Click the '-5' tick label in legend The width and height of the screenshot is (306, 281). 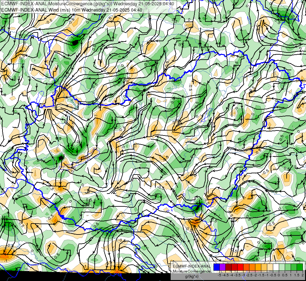coord(219,275)
